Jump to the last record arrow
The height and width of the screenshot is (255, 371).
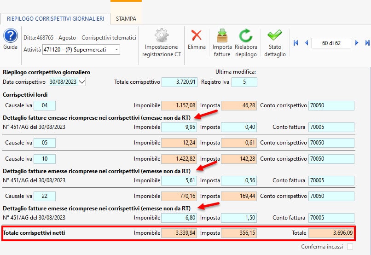point(367,43)
